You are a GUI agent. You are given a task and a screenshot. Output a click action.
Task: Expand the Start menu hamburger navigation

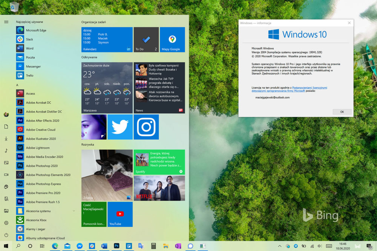pyautogui.click(x=6, y=22)
